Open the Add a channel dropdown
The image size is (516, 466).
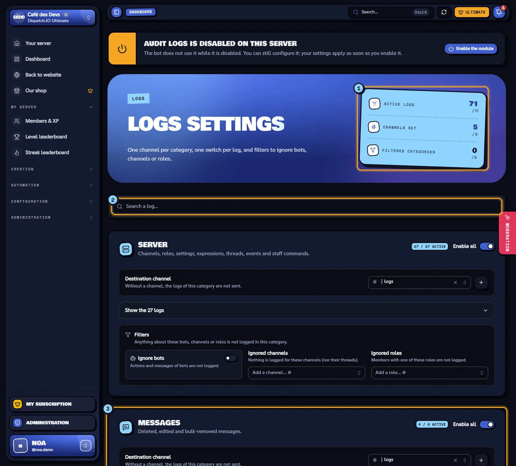306,373
